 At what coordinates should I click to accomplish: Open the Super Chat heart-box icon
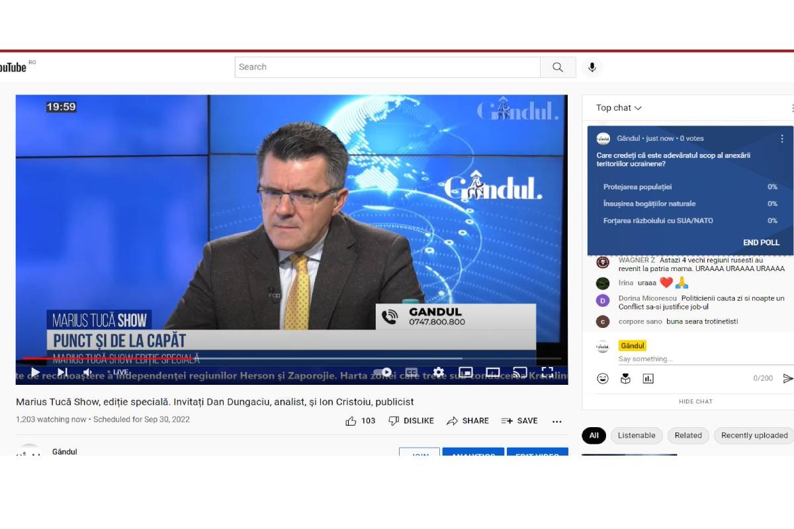pyautogui.click(x=625, y=379)
